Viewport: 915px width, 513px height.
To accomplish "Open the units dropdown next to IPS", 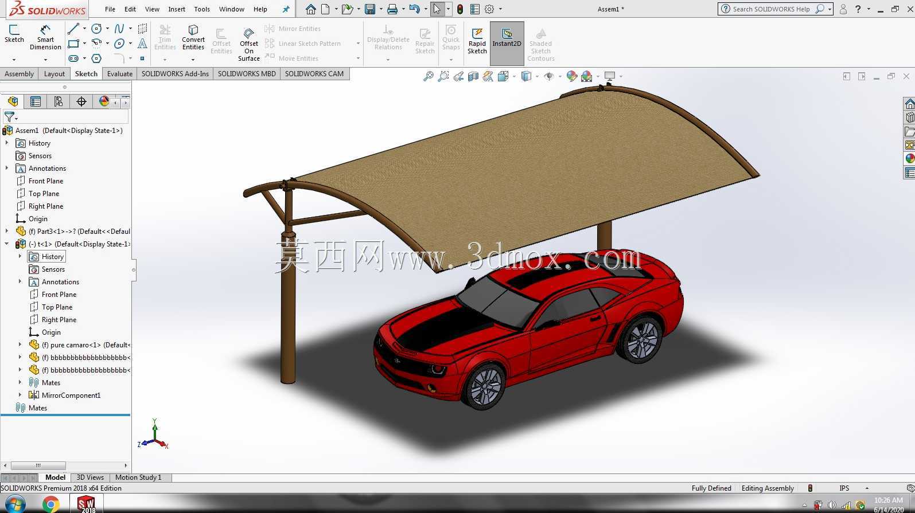I will pyautogui.click(x=867, y=488).
